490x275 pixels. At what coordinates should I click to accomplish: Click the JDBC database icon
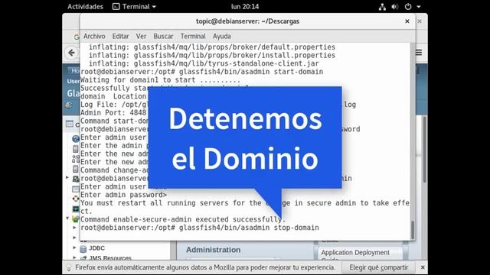83,248
